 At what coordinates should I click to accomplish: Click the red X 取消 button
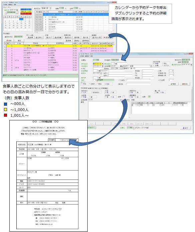[185, 84]
